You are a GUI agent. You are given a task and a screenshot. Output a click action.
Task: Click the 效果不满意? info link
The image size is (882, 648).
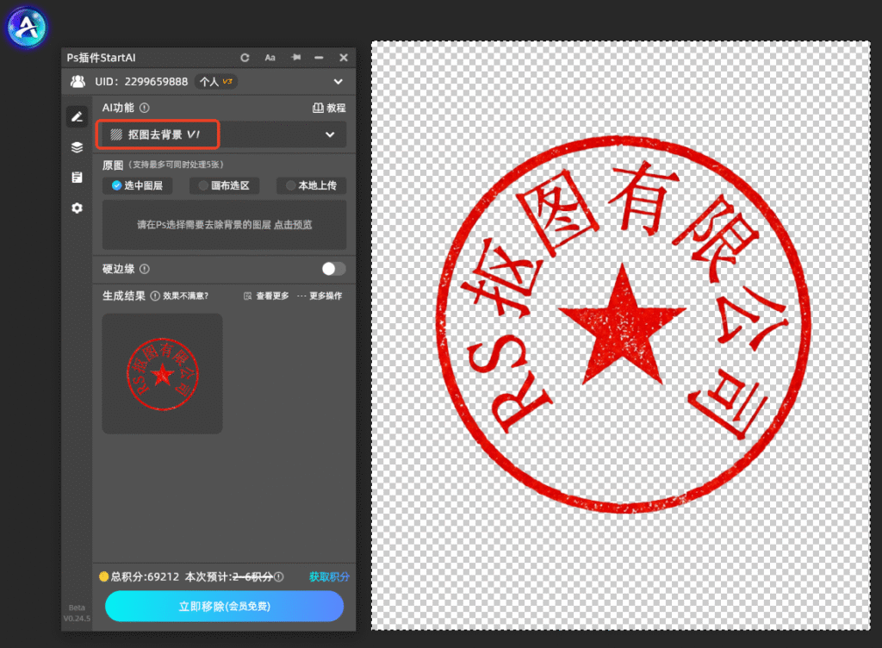179,296
